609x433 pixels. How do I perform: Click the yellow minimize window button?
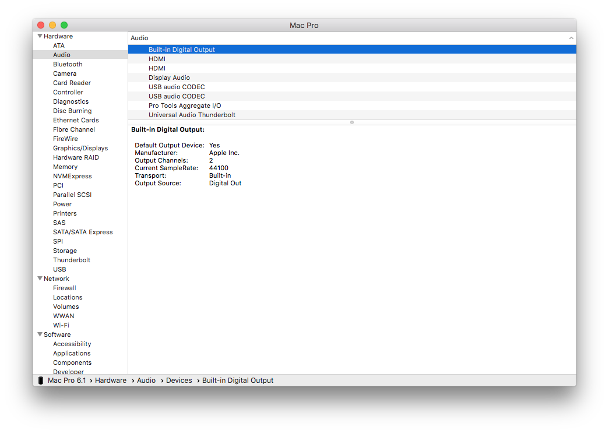pos(52,25)
